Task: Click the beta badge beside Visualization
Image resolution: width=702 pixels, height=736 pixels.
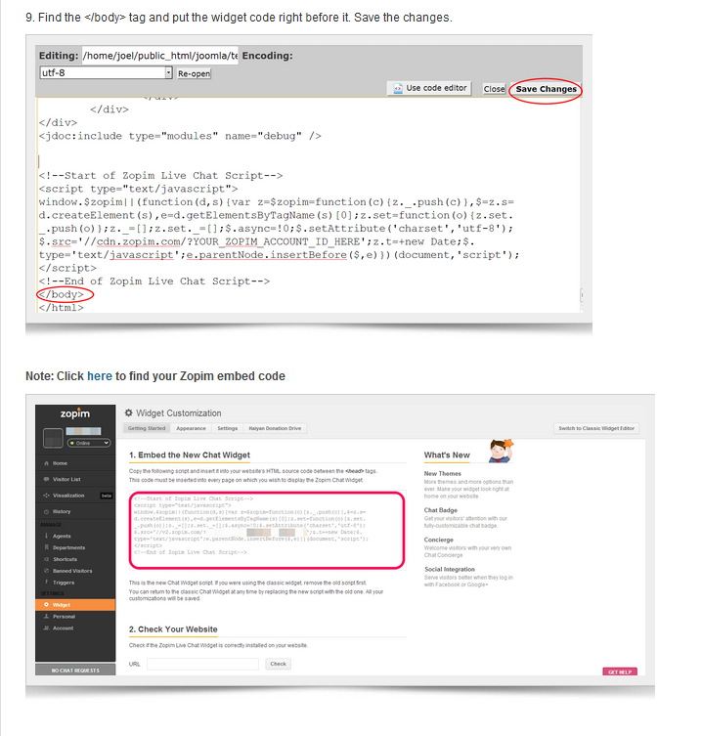Action: point(107,496)
